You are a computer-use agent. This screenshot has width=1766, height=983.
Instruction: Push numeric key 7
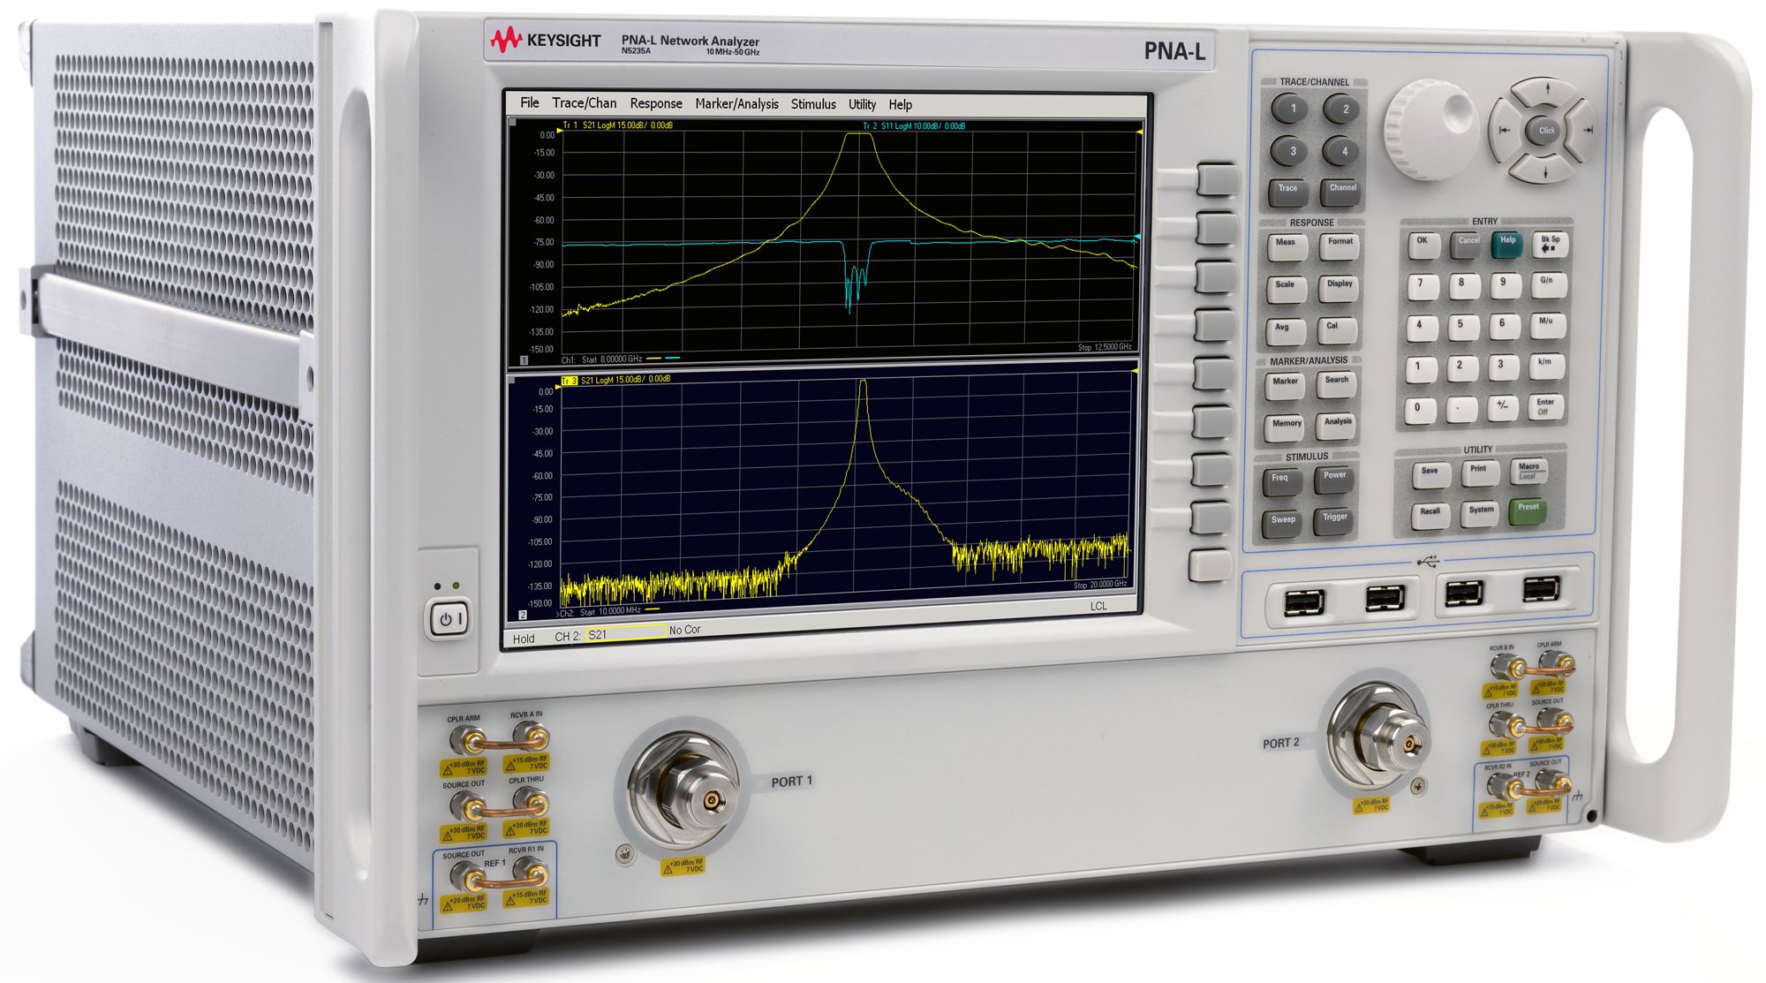tap(1421, 285)
